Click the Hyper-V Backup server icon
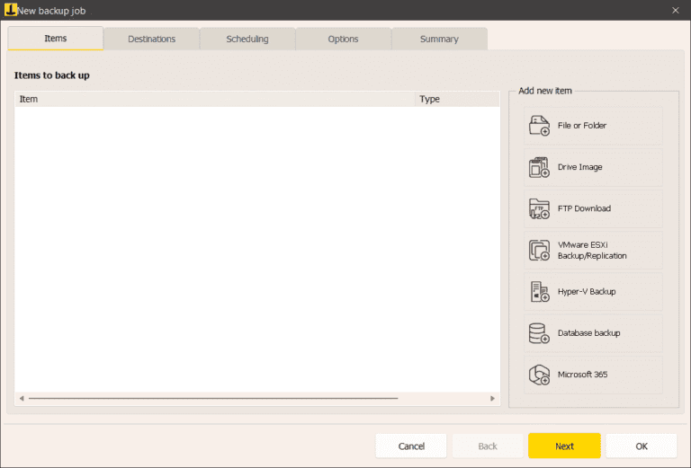Screen dimensions: 691x468 click(x=539, y=292)
